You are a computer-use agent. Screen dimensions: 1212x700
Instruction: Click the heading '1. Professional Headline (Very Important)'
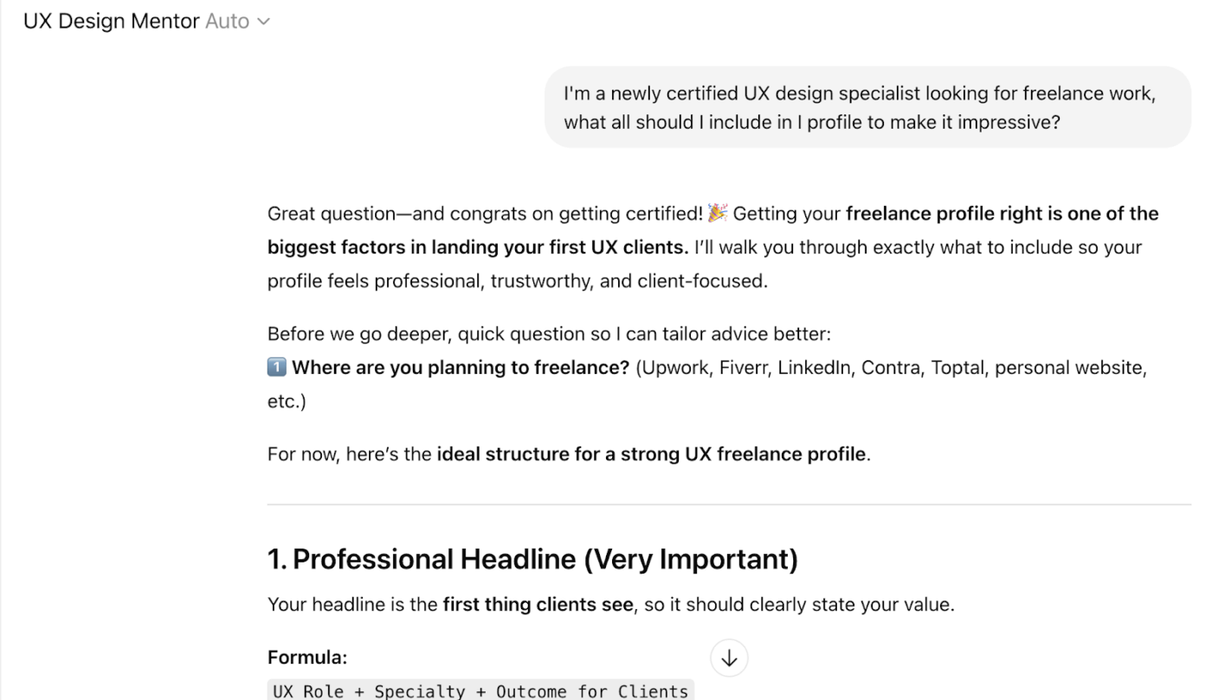[x=532, y=559]
